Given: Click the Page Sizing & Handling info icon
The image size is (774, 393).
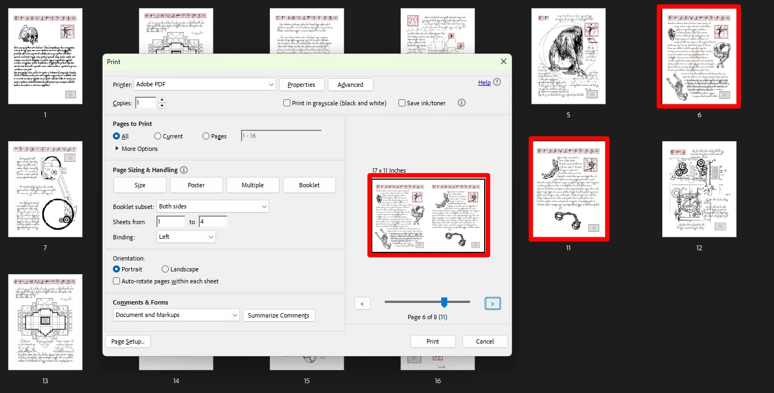Looking at the screenshot, I should tap(183, 170).
